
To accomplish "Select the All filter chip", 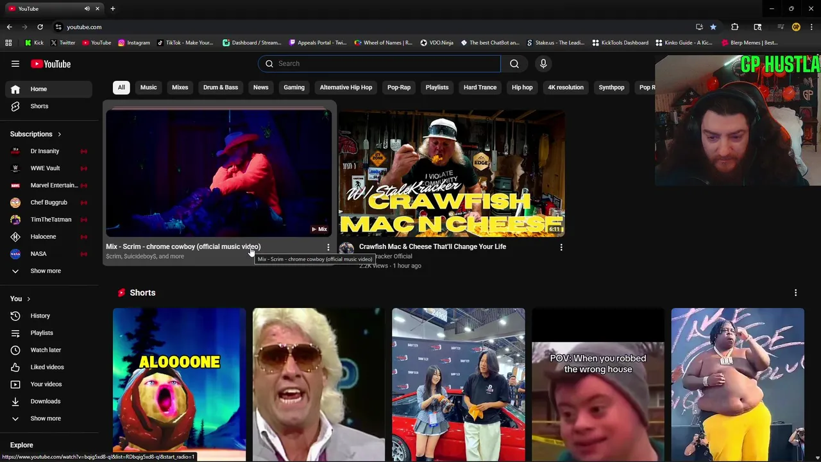I will point(121,87).
